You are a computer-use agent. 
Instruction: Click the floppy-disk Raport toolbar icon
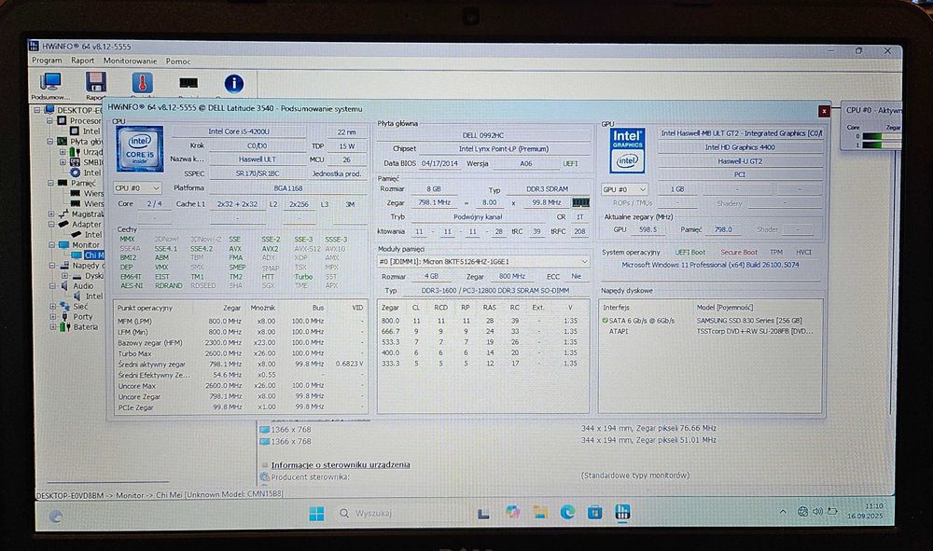pos(95,83)
